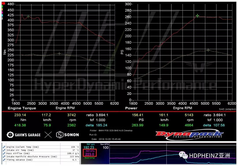
Task: Click the PS axis label on power graph
Action: tap(122, 52)
